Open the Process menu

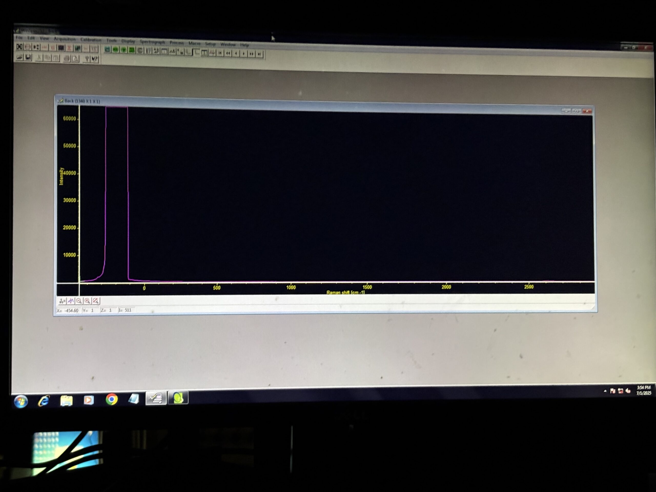pos(177,43)
